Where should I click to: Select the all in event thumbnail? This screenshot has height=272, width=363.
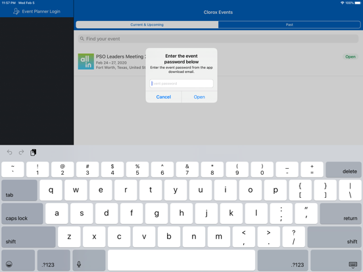[86, 62]
